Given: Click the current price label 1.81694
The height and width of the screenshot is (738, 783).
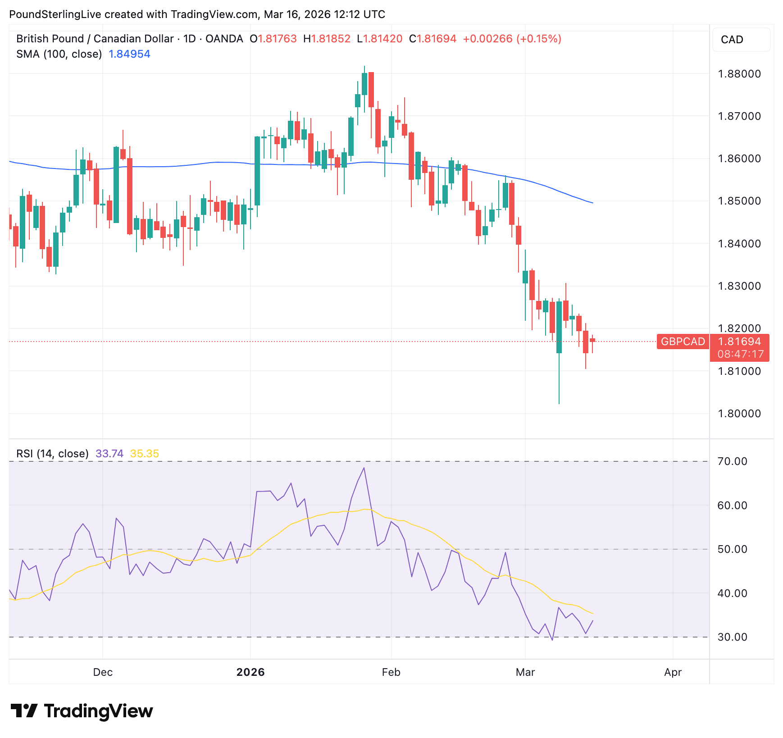Looking at the screenshot, I should click(739, 342).
